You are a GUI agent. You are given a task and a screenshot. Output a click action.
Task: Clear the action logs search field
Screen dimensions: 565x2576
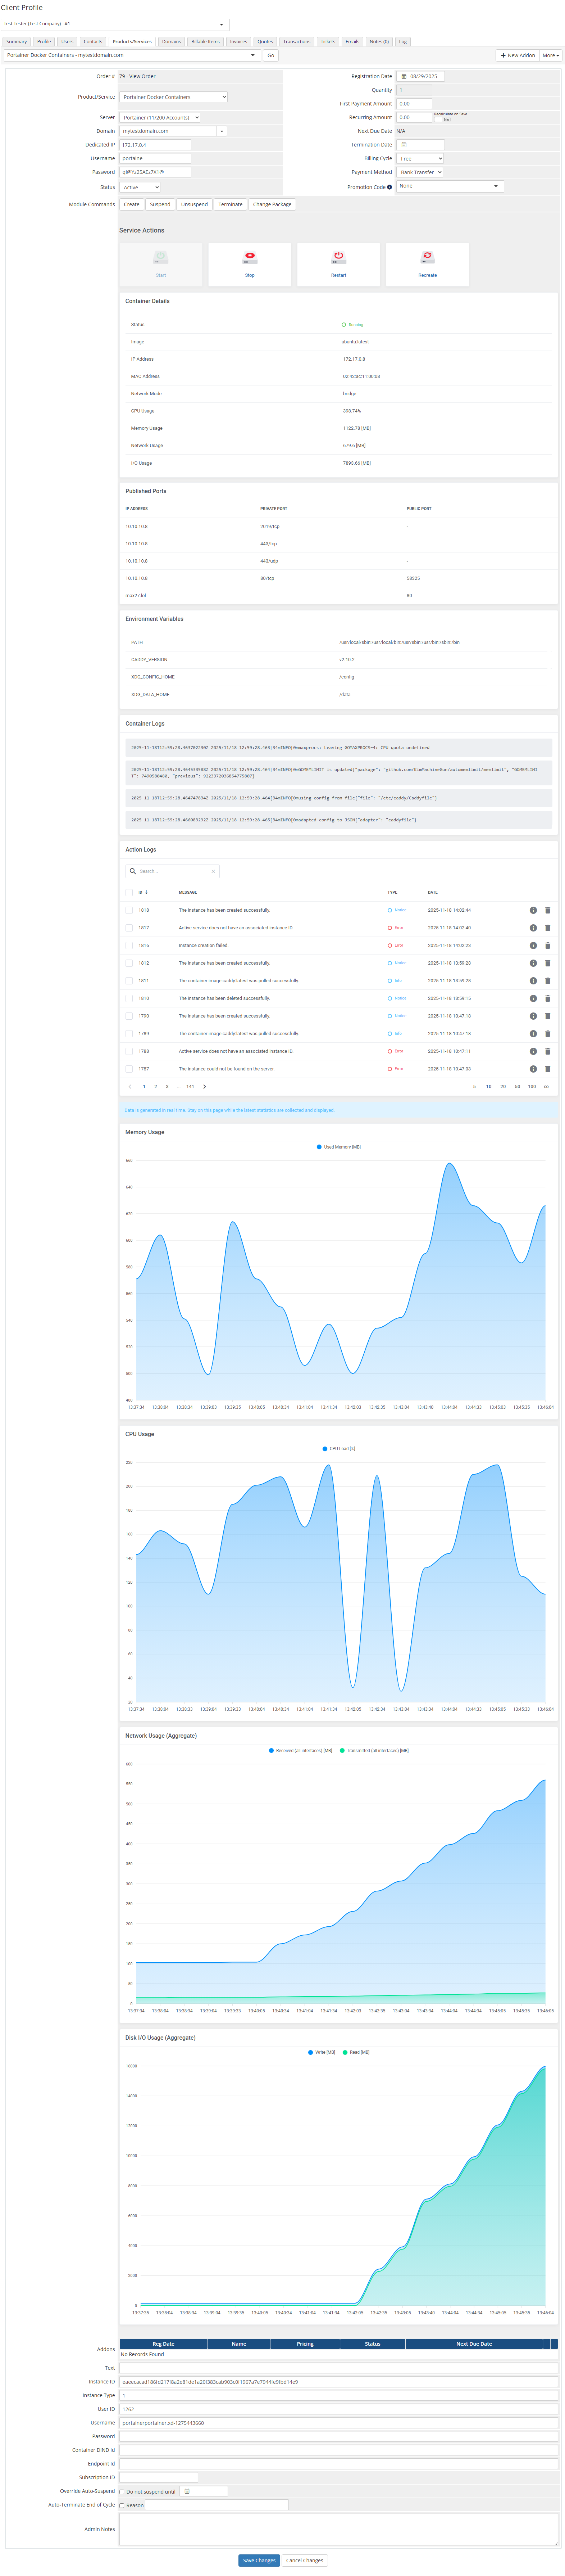pos(213,871)
